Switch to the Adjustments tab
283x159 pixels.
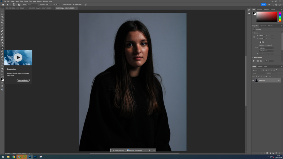coord(263,26)
